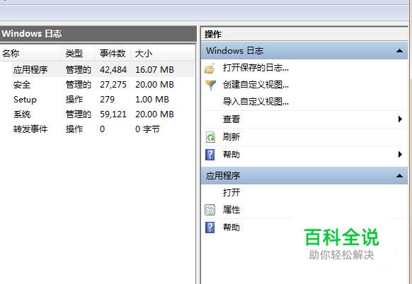Select 刷新 action
412x284 pixels.
click(231, 136)
